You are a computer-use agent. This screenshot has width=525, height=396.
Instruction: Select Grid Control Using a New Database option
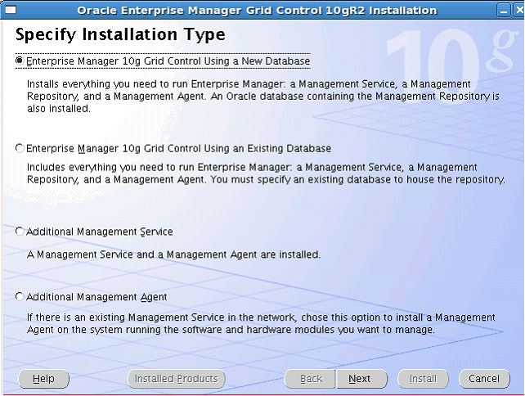point(20,61)
